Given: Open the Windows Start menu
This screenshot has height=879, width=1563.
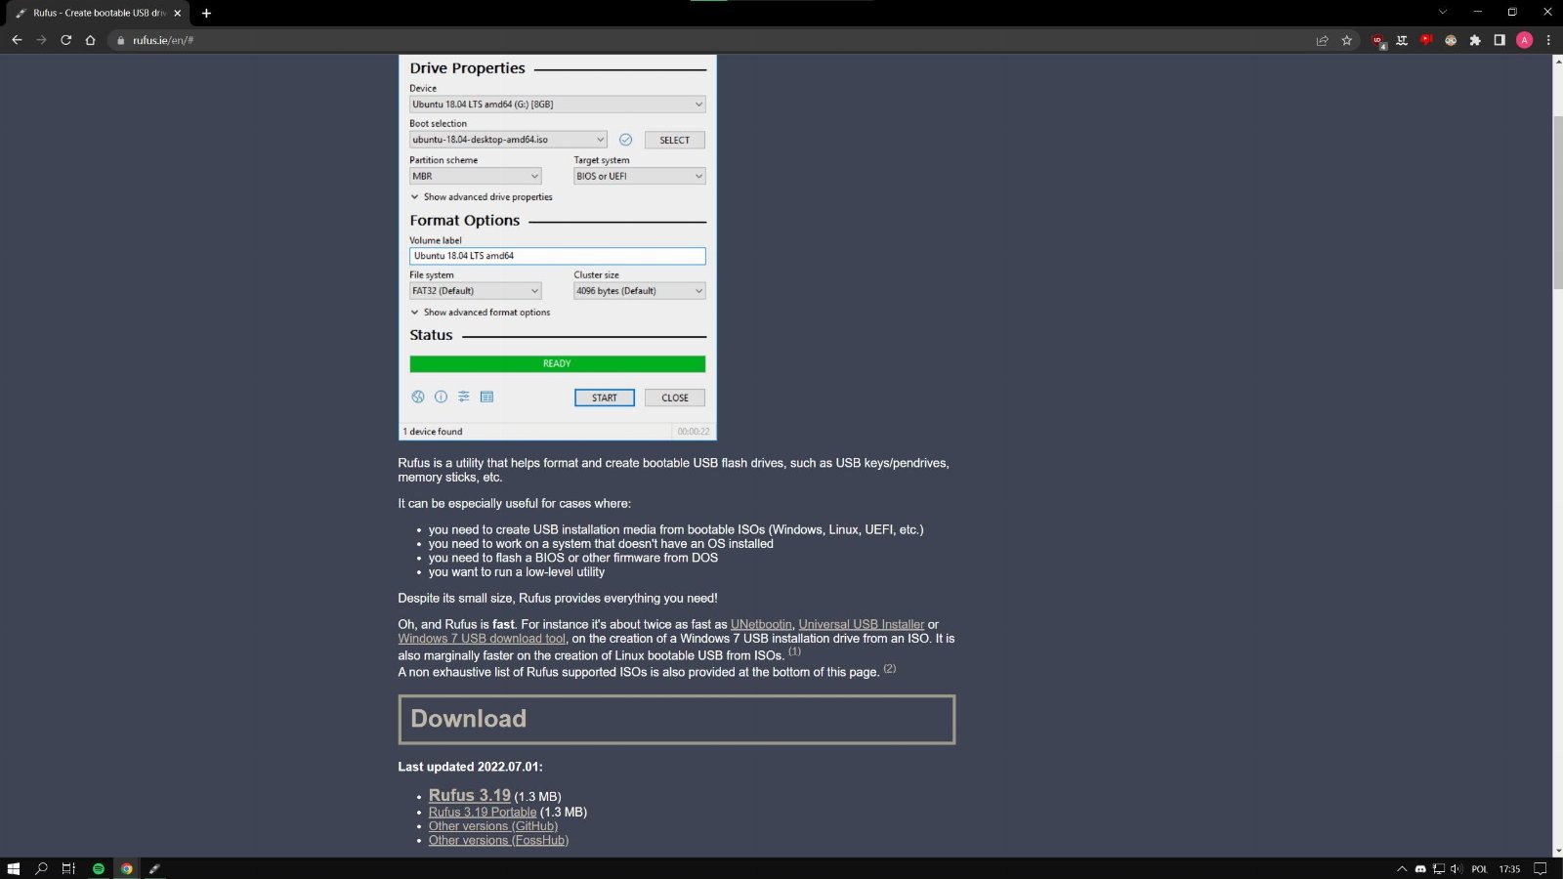Looking at the screenshot, I should tap(14, 868).
